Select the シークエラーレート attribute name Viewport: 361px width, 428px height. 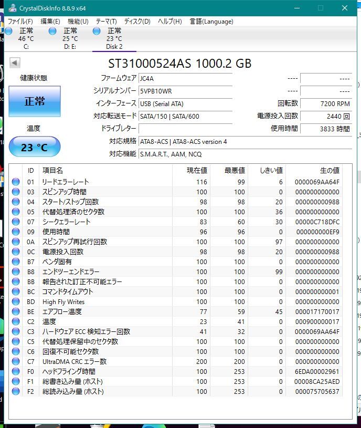click(66, 222)
